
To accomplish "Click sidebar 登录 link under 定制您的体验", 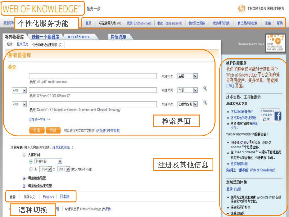I will point(229,189).
